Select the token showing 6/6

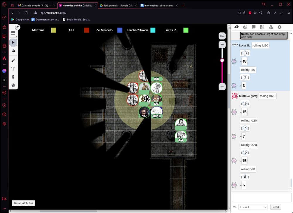[x=156, y=100]
